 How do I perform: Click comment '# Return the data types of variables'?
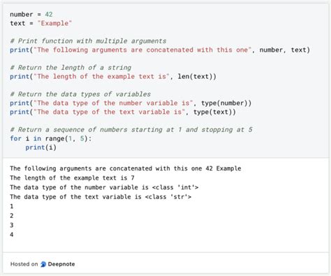click(80, 94)
